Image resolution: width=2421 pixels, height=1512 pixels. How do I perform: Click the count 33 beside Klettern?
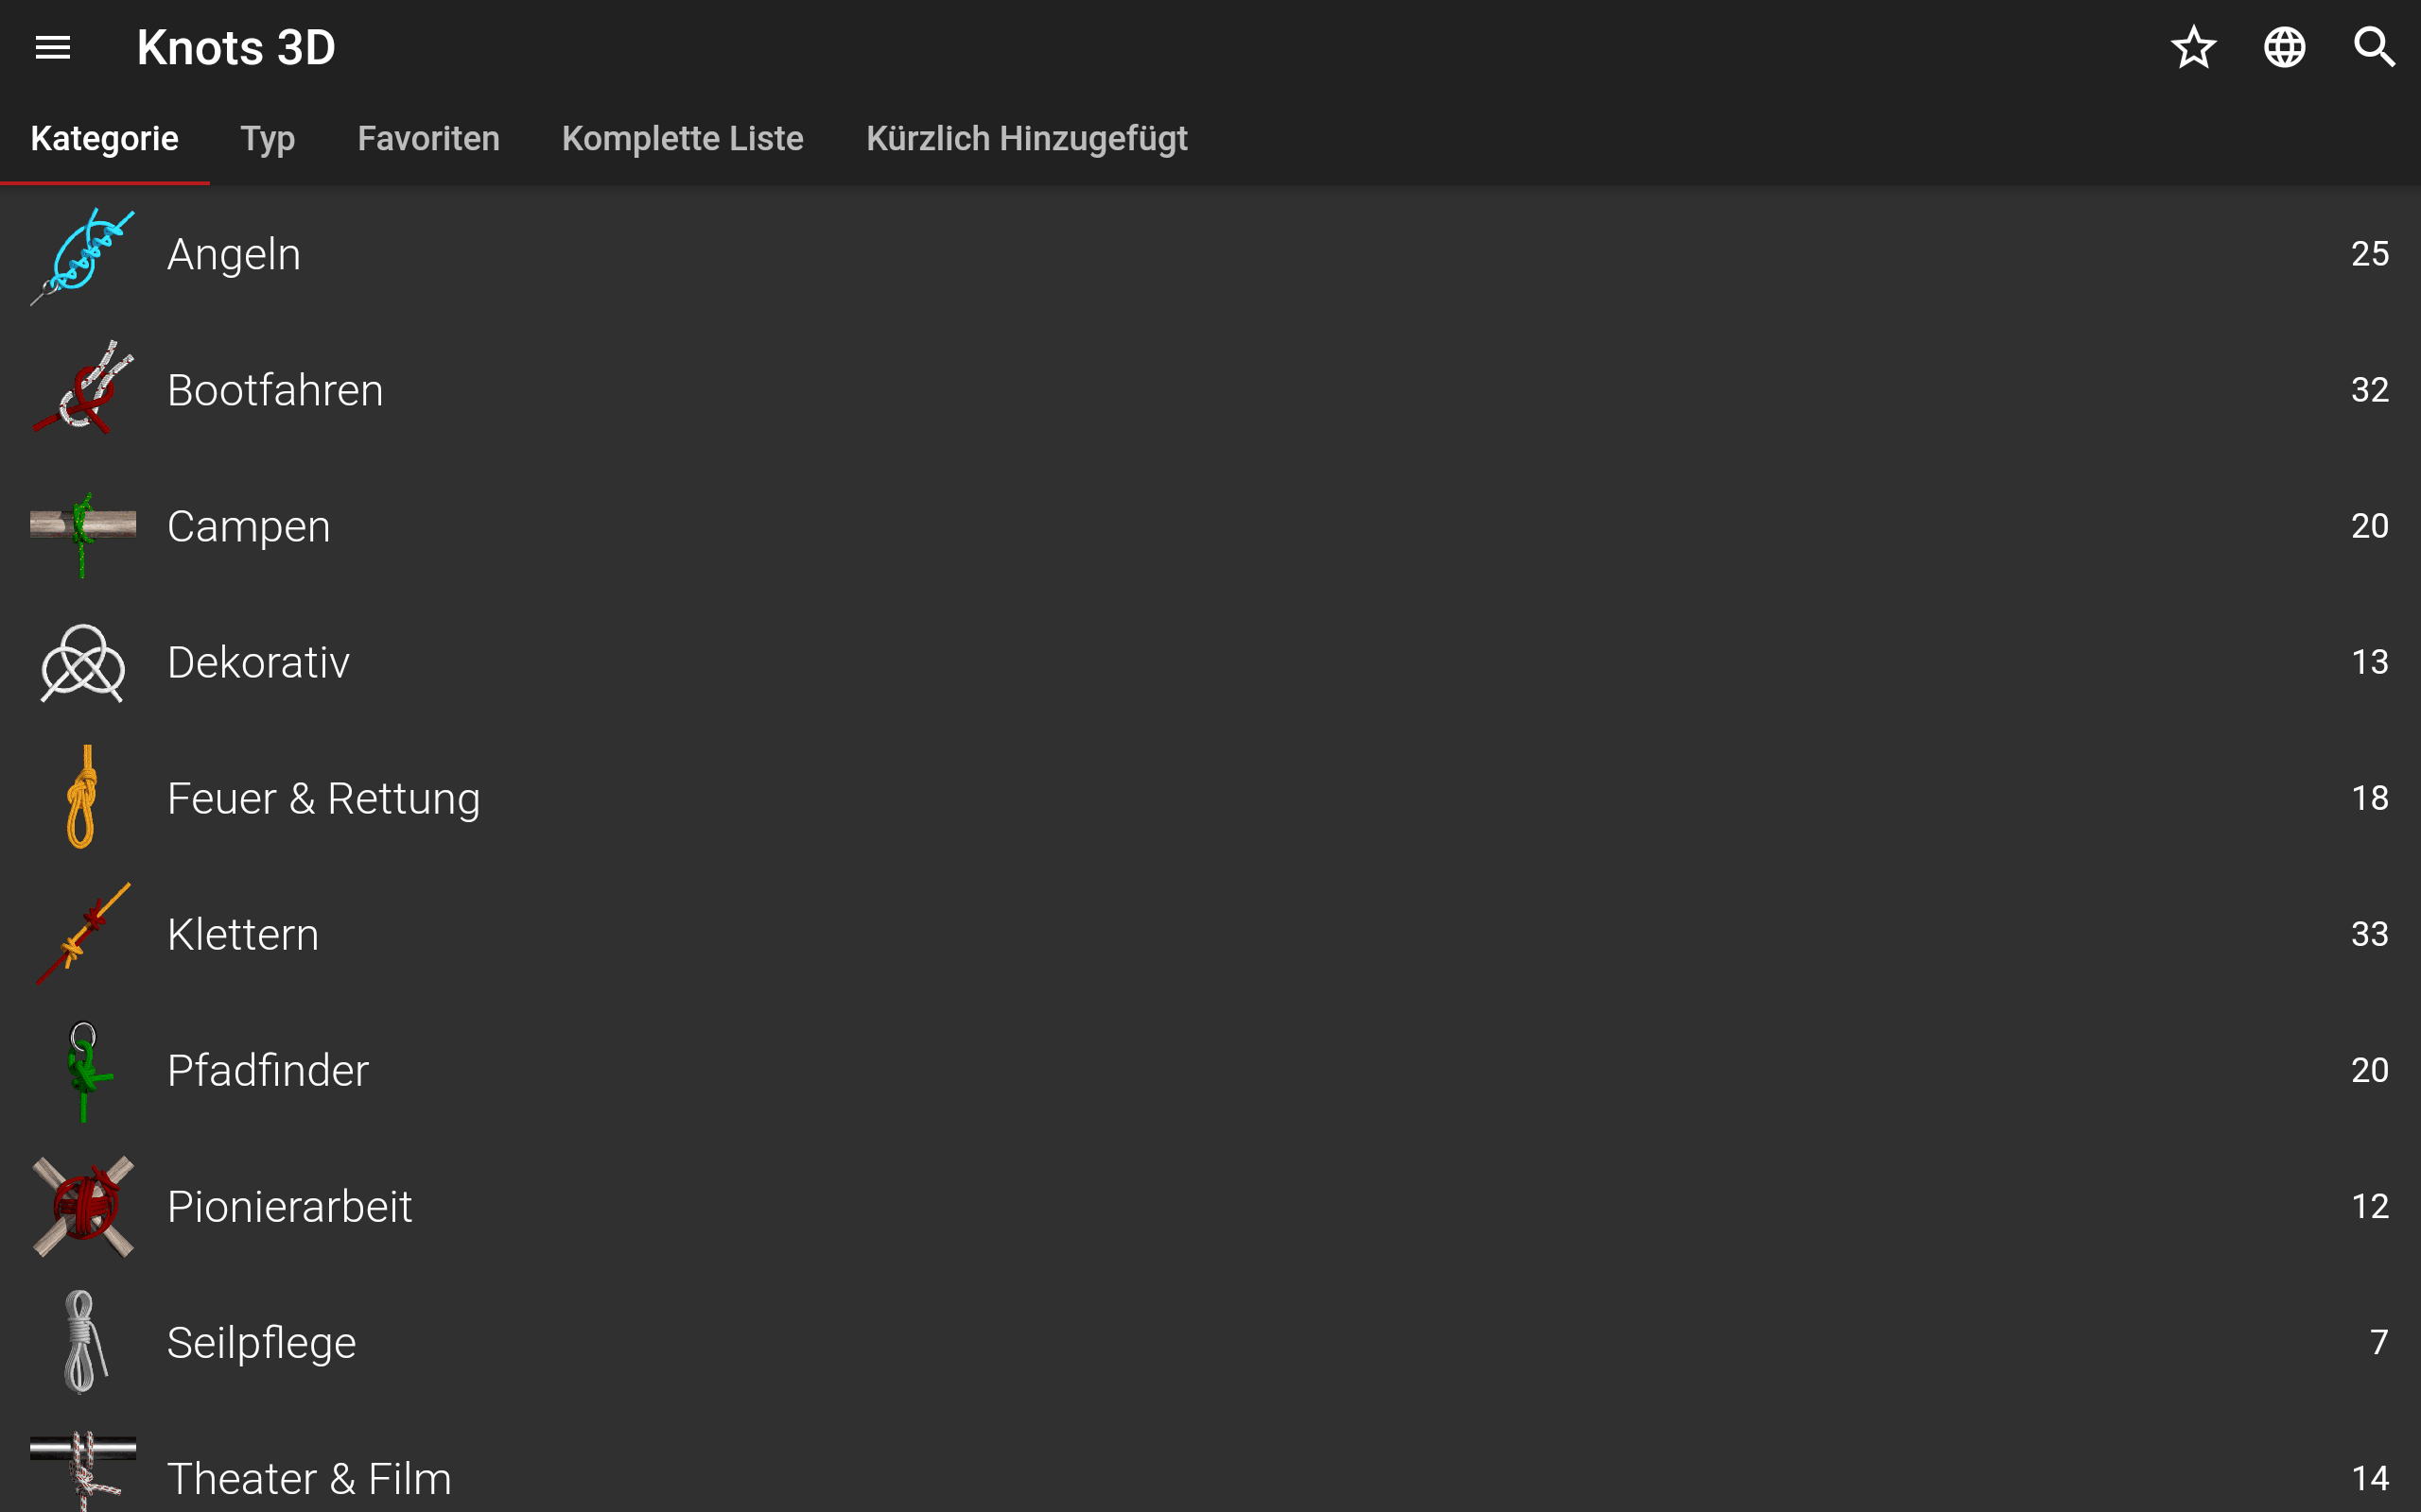2369,934
